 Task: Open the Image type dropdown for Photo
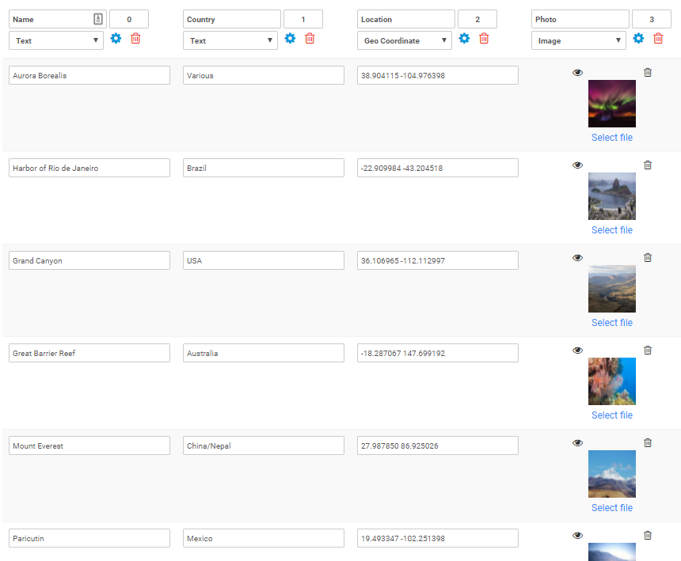point(579,40)
